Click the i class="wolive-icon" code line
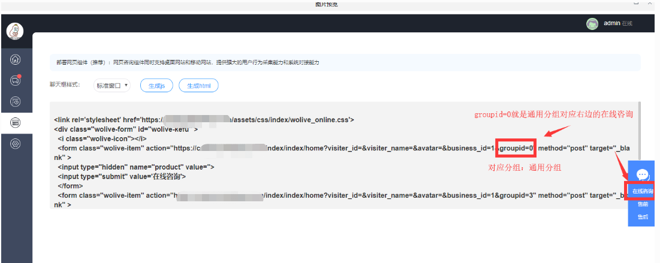The width and height of the screenshot is (660, 263). tap(102, 138)
